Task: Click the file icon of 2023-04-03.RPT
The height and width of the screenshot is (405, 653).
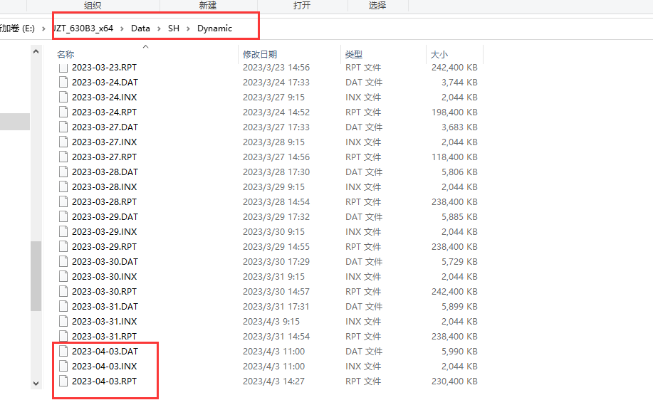Action: pyautogui.click(x=63, y=382)
